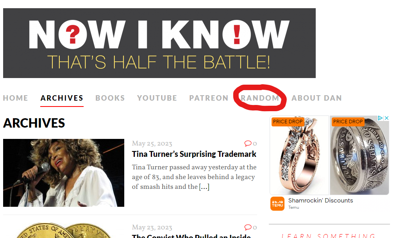
Task: Open Tina Turner's Surprising Trademark article
Action: pos(194,154)
